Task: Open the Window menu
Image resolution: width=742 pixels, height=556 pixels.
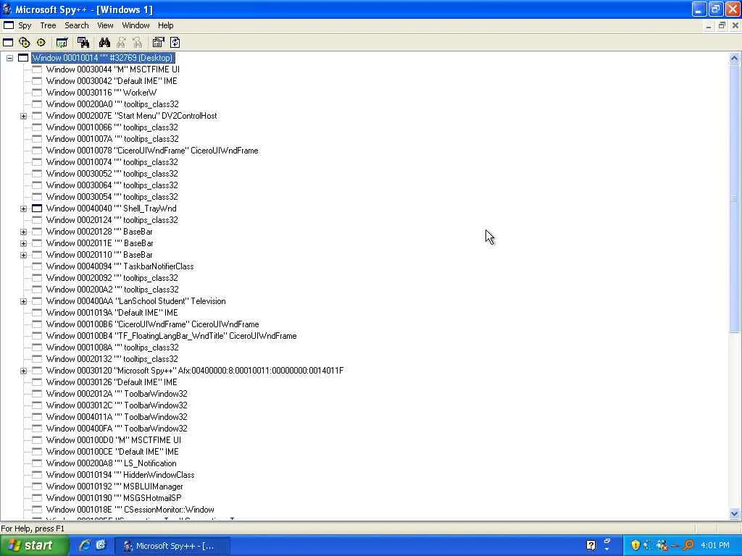Action: [x=136, y=25]
